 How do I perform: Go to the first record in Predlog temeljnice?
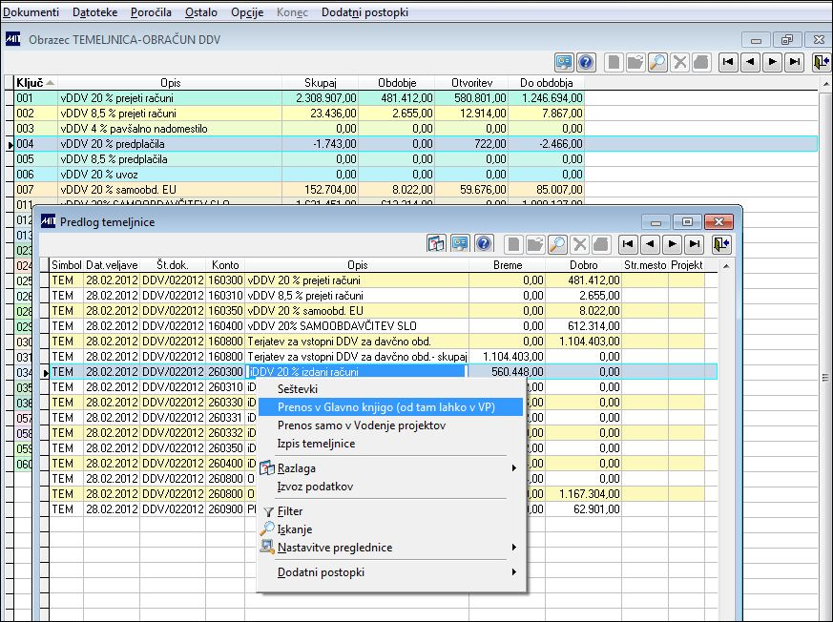pos(629,243)
